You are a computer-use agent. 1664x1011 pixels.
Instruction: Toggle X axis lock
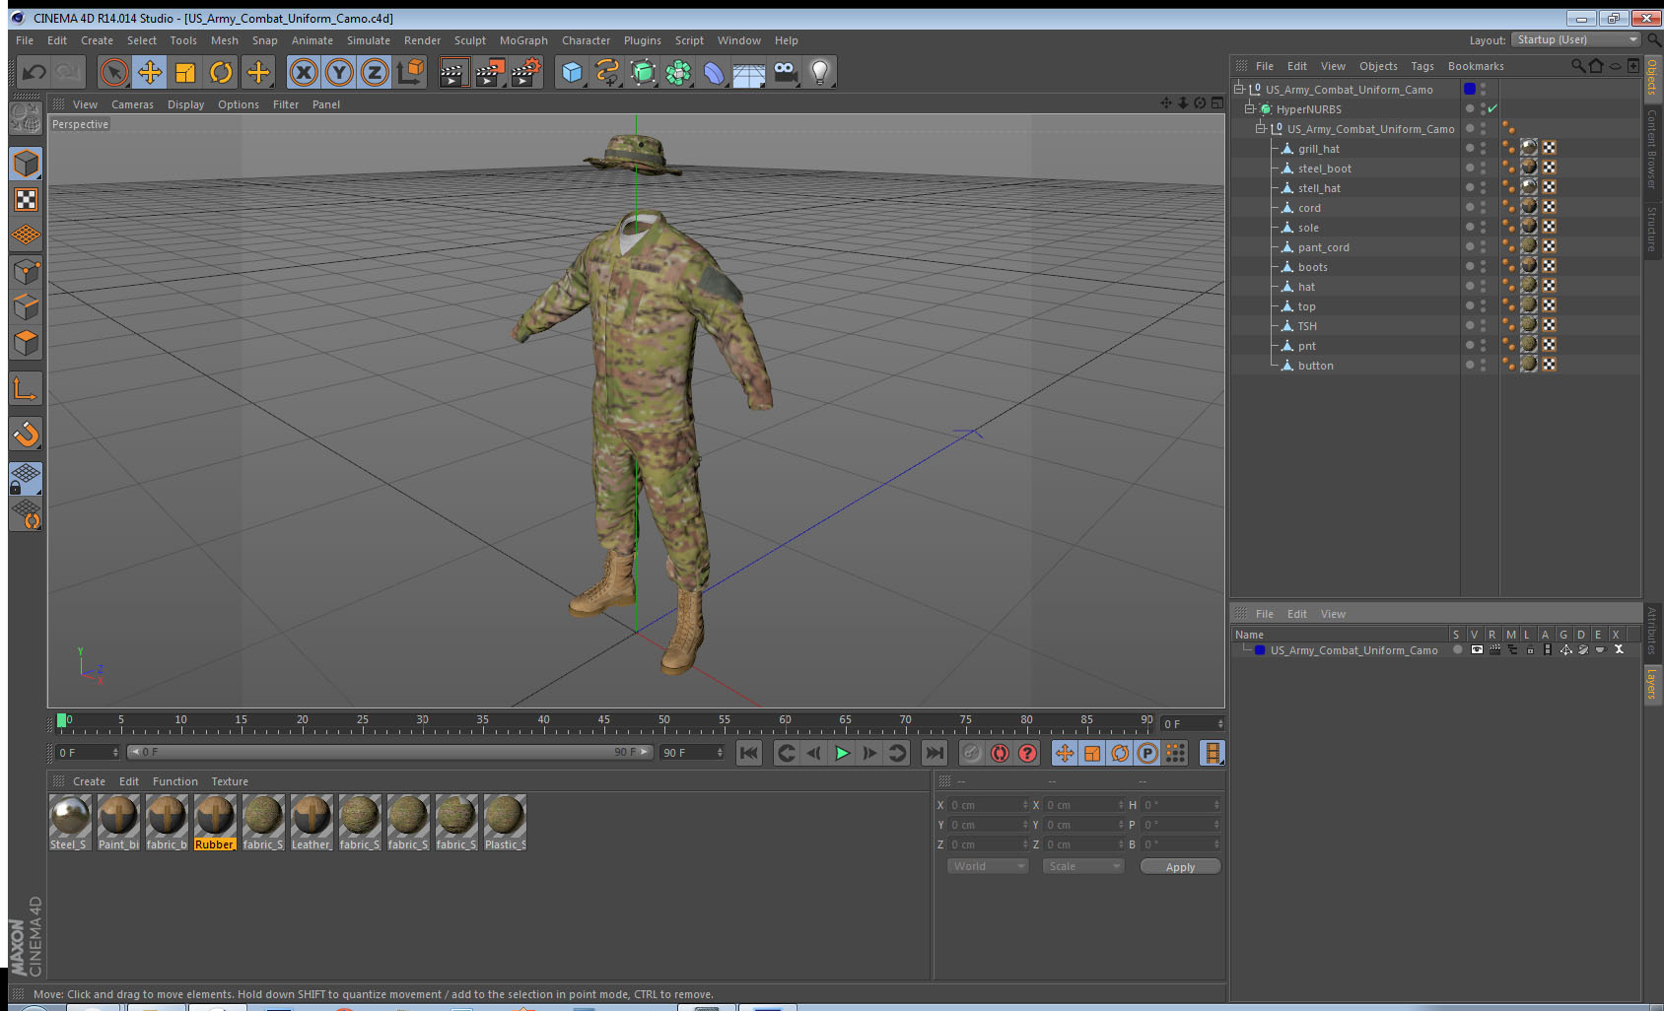304,72
